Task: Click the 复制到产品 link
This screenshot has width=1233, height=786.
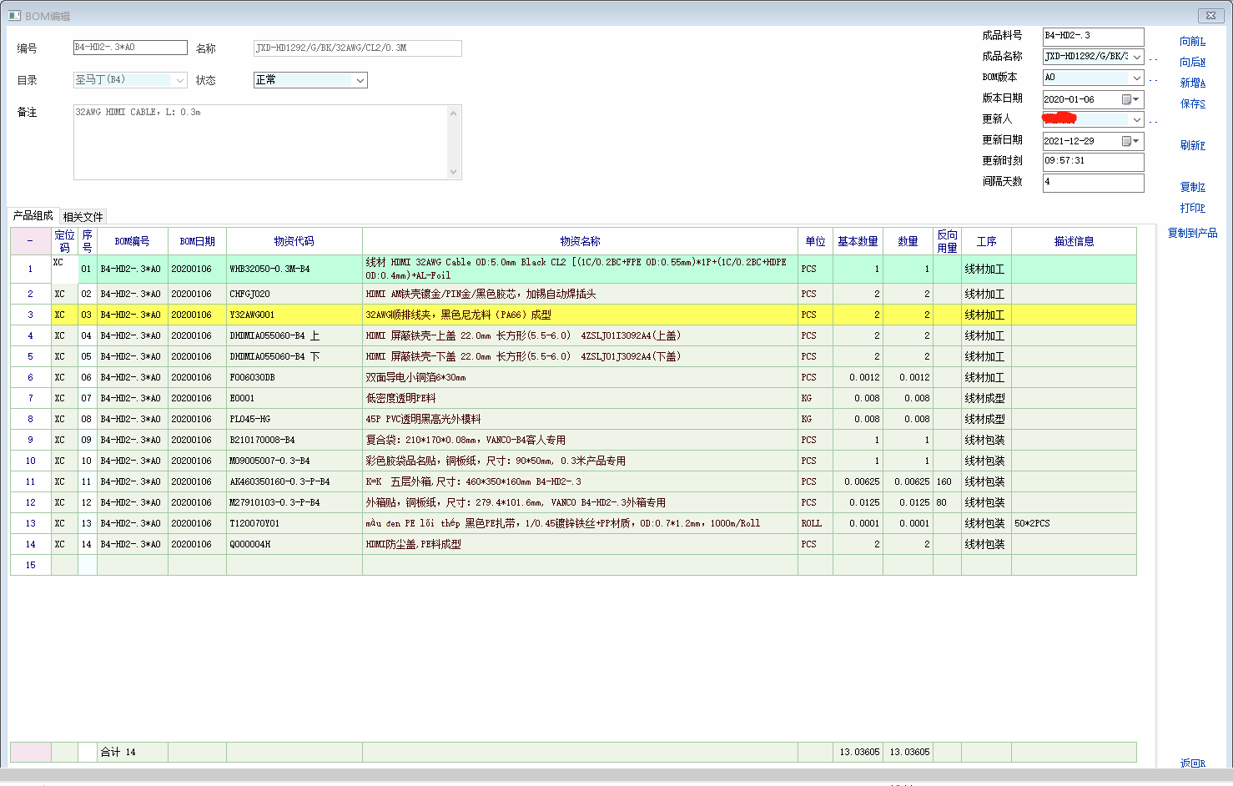Action: click(1192, 233)
